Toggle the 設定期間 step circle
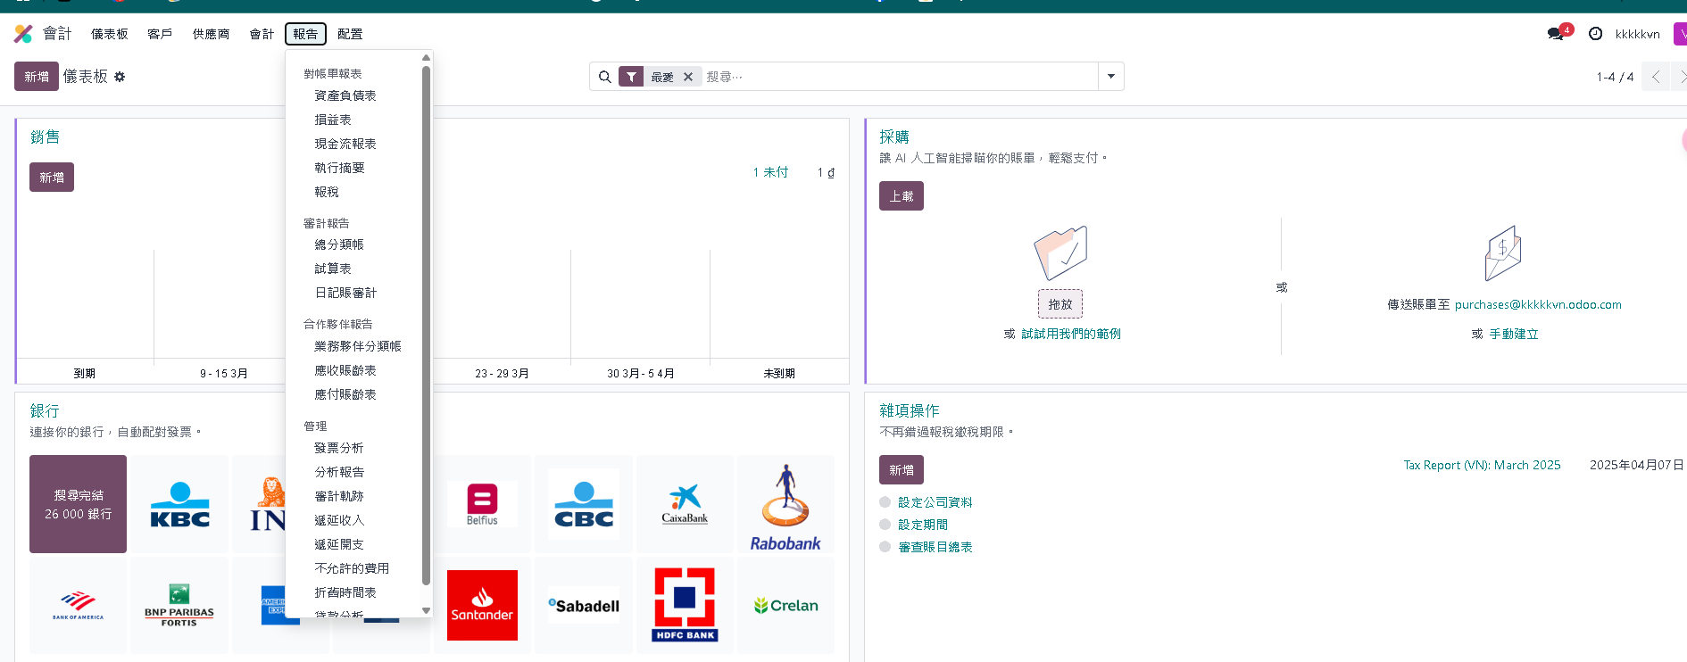 click(x=885, y=525)
